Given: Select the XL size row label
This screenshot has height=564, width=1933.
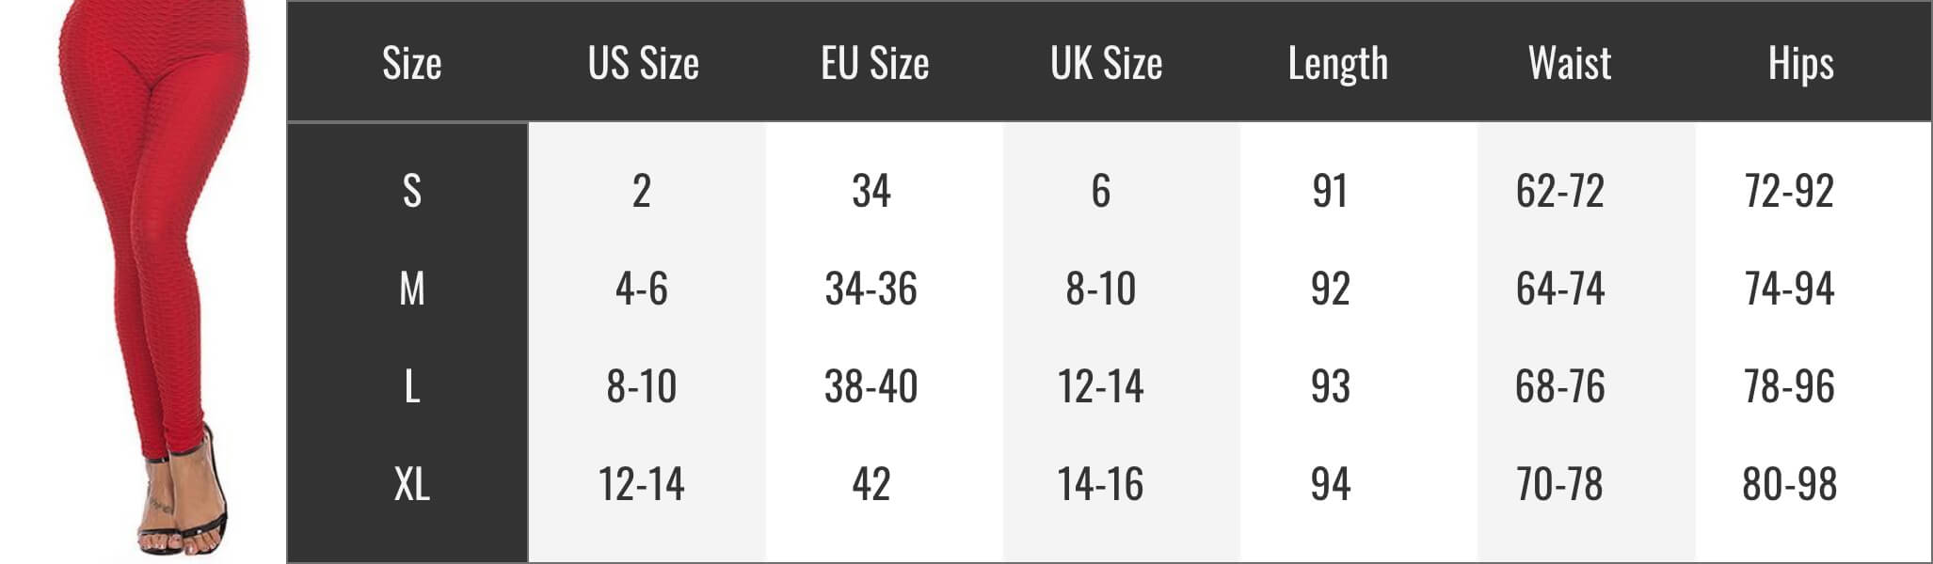Looking at the screenshot, I should pos(411,484).
